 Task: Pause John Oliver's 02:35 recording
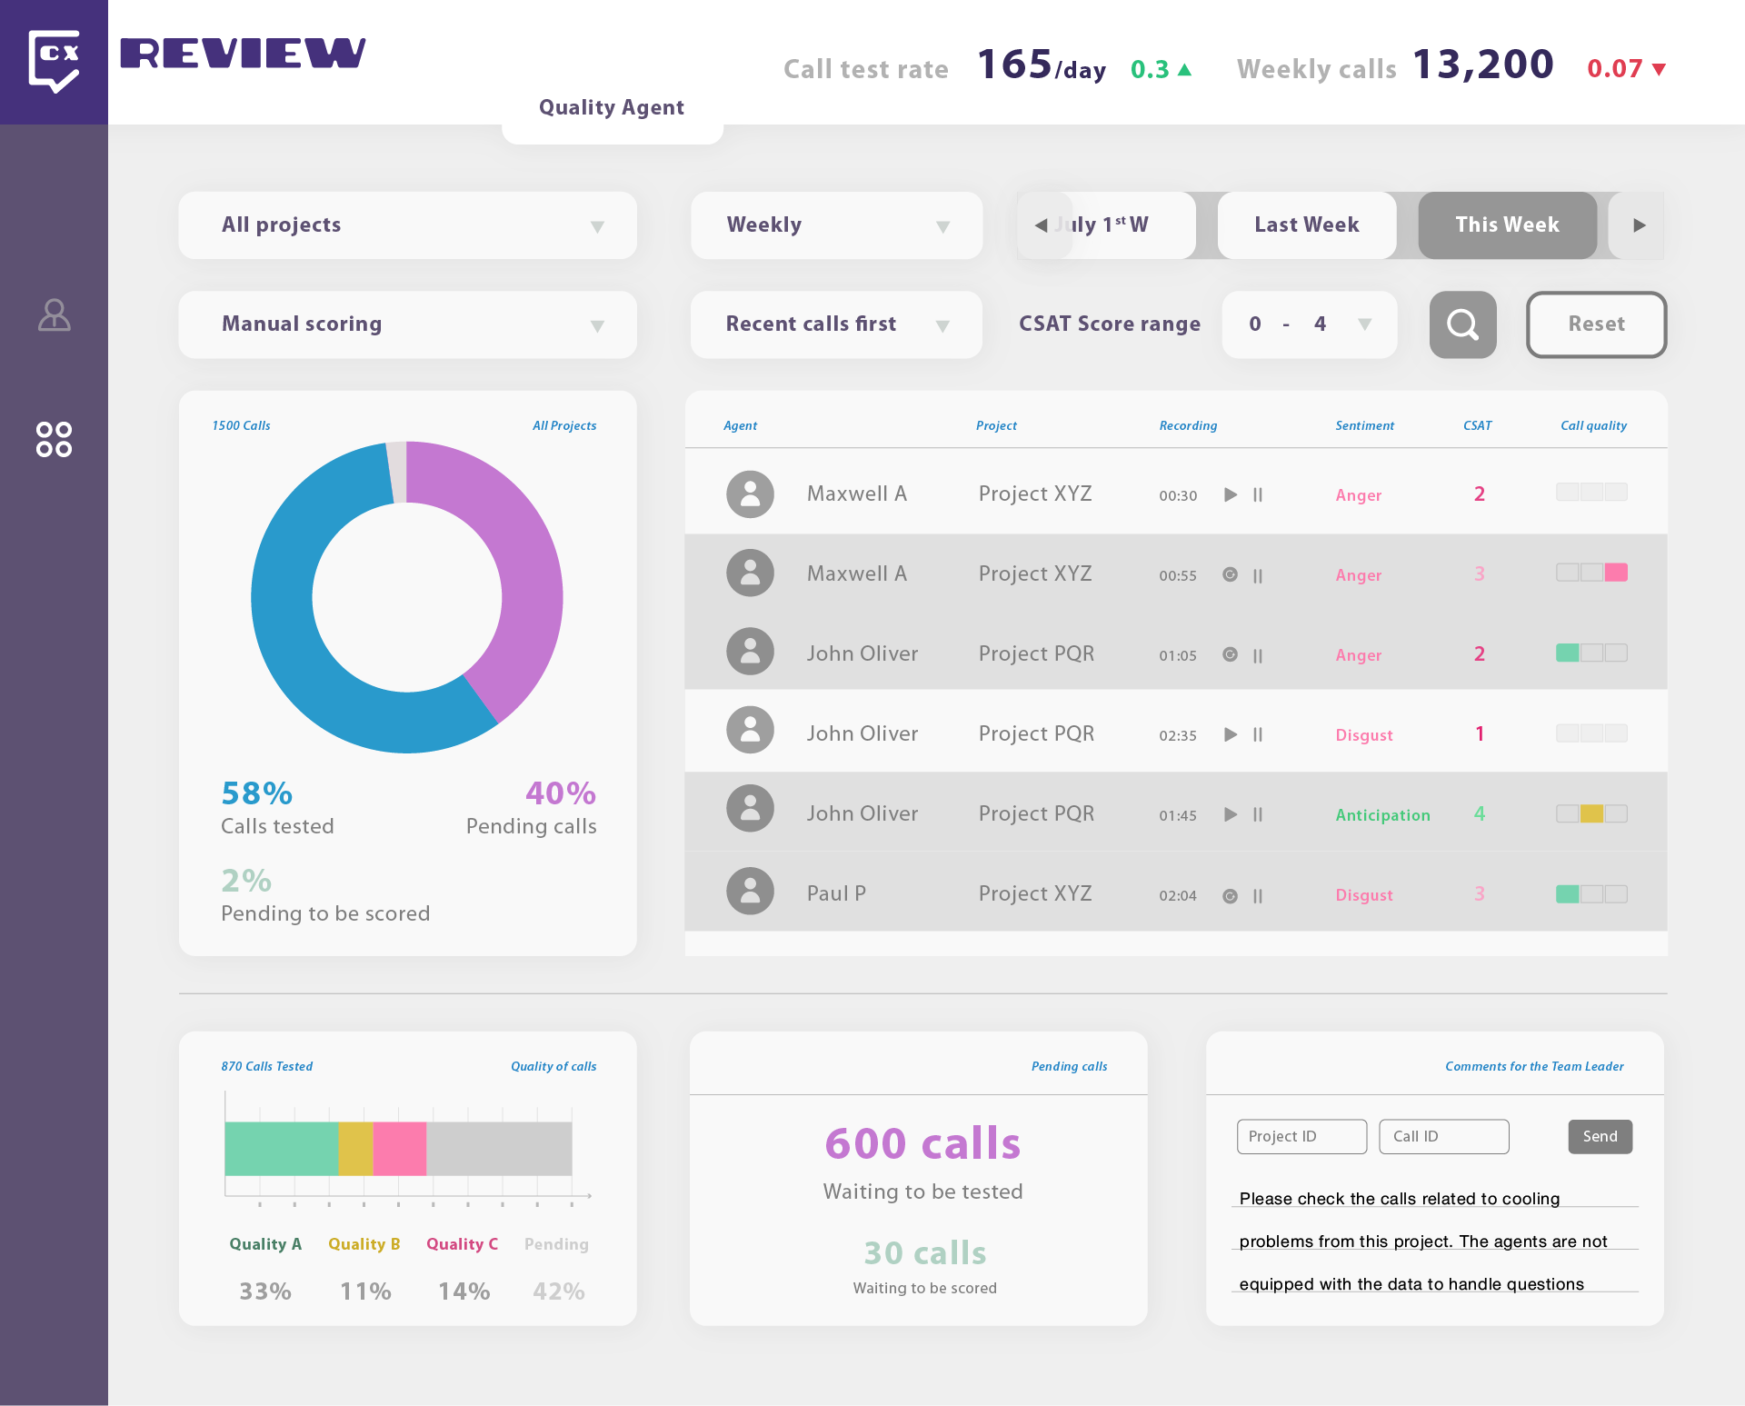[x=1258, y=734]
